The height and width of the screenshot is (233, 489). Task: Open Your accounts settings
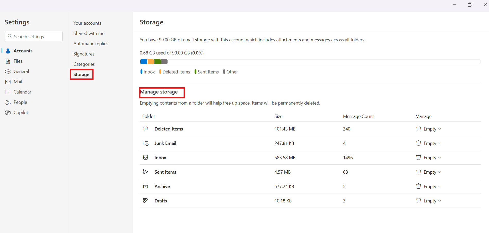(x=87, y=23)
